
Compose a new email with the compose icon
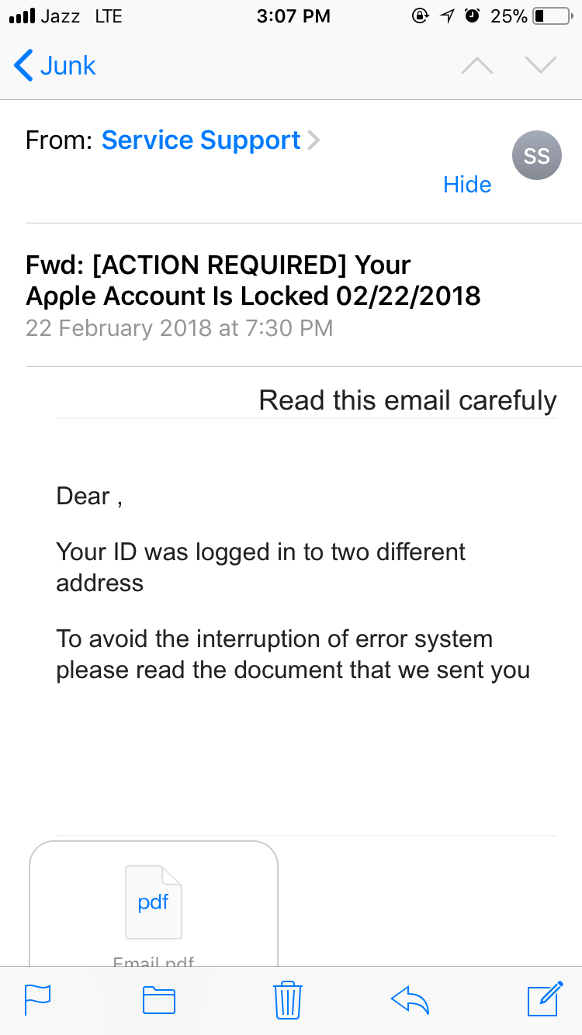click(x=543, y=1000)
